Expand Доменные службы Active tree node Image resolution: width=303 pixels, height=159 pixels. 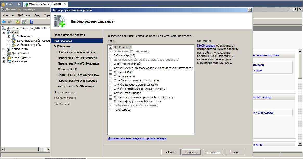coord(9,41)
